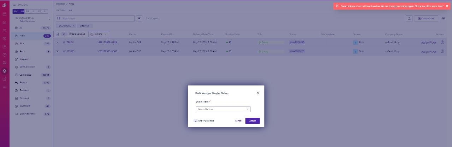Open the Select Picker dropdown
Viewport: 452px width, 147px height.
click(x=223, y=109)
